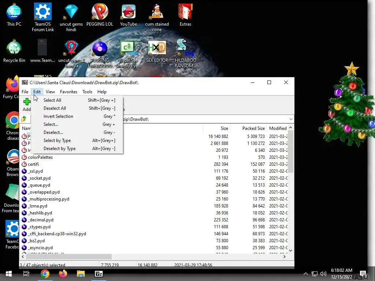Screen dimensions: 375x281
Task: Select the _overlapped.pyd file row
Action: (x=155, y=192)
